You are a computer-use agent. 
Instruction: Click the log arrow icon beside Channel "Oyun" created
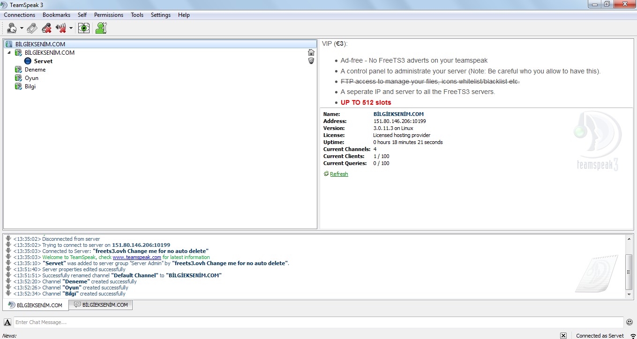pyautogui.click(x=8, y=288)
